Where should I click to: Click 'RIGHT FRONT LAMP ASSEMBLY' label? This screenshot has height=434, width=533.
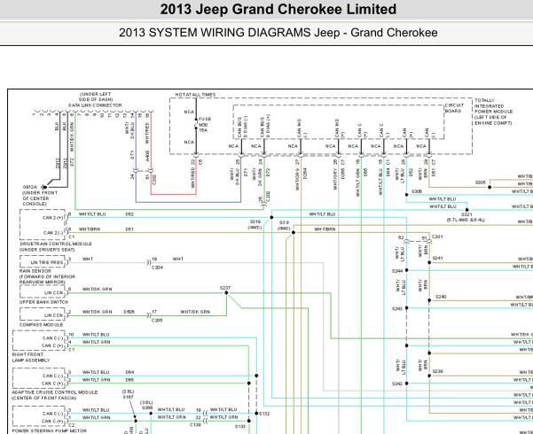(31, 357)
